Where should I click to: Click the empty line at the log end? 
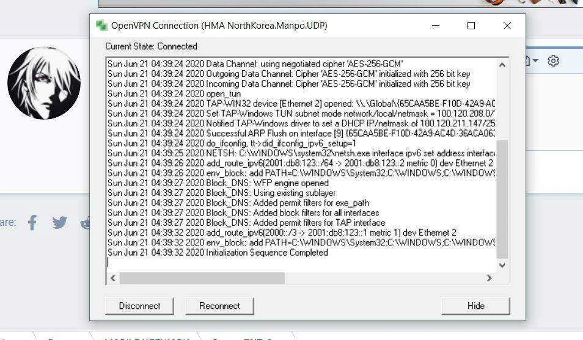click(x=301, y=262)
